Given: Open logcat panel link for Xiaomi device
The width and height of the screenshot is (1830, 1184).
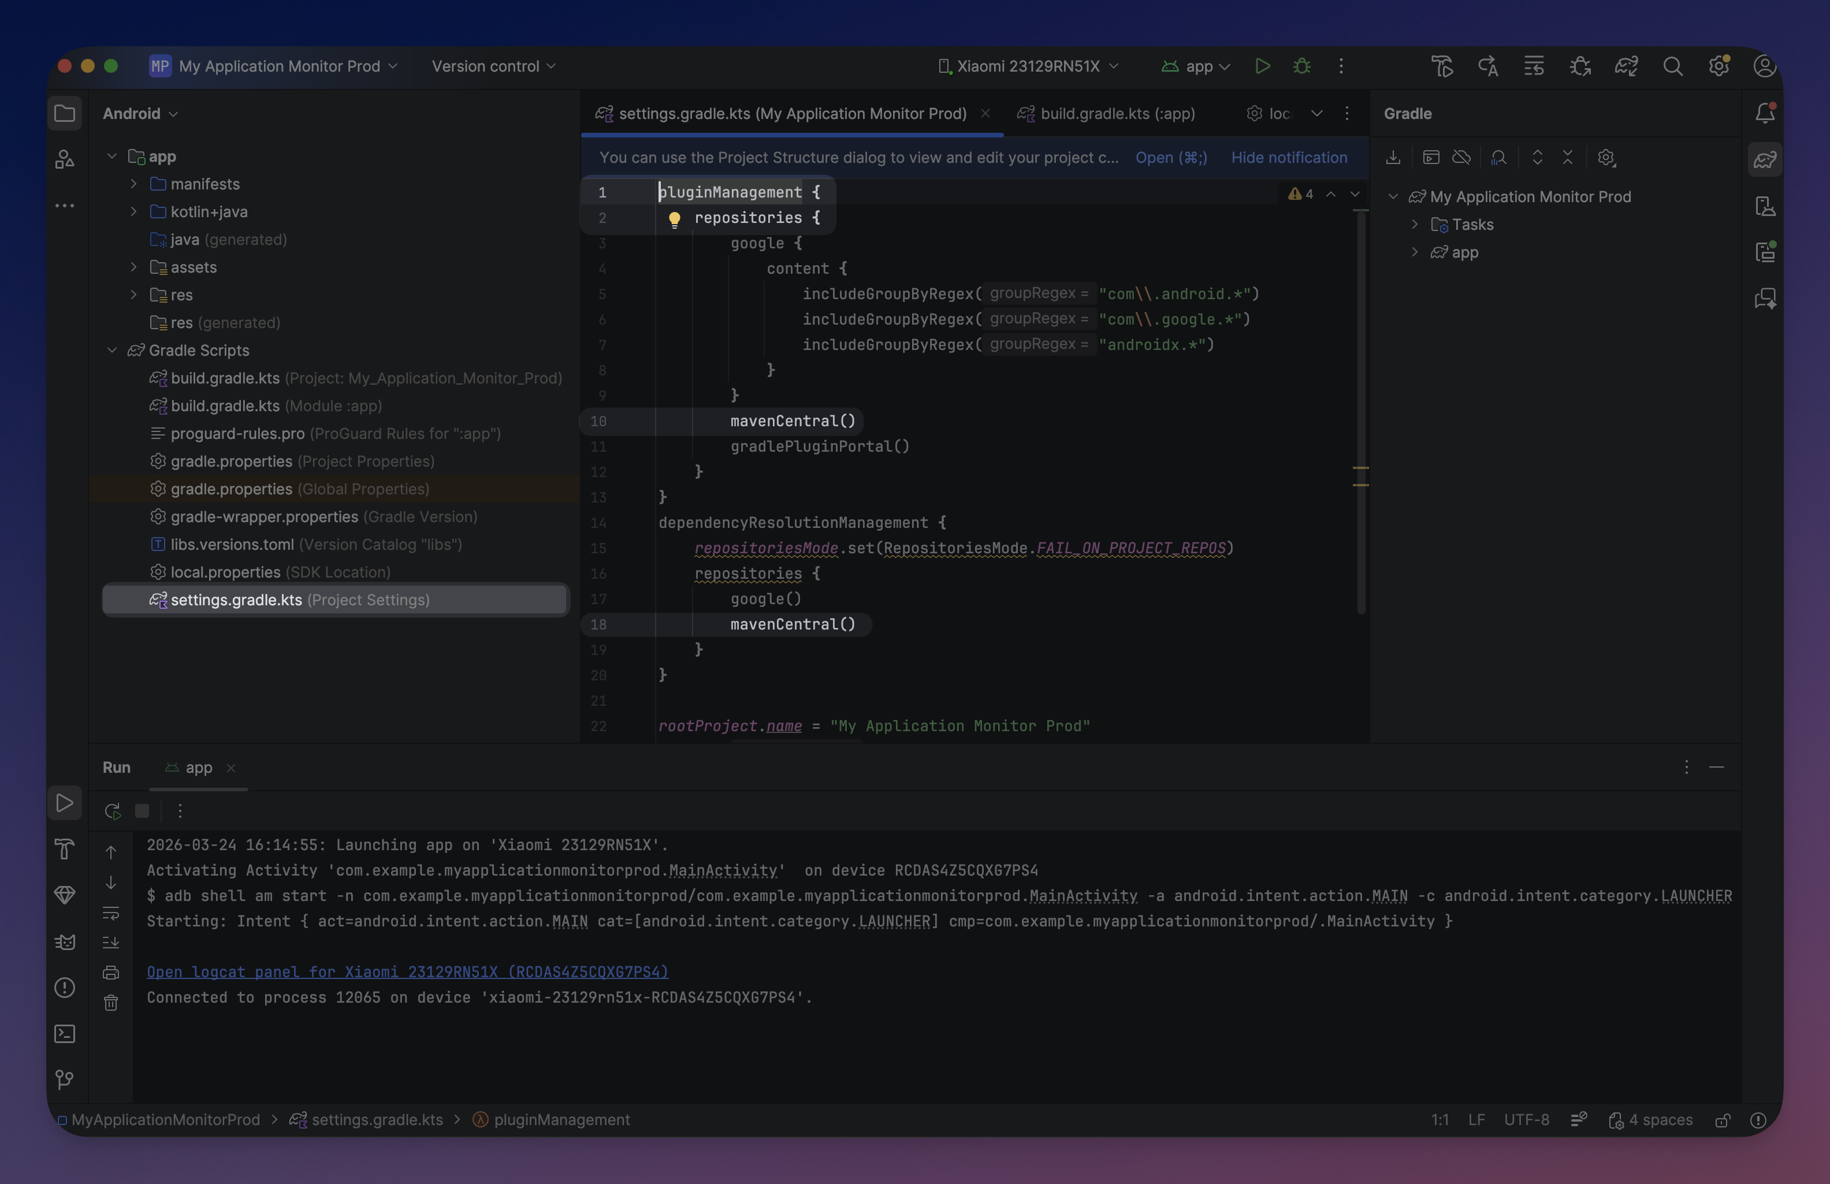Looking at the screenshot, I should coord(407,972).
